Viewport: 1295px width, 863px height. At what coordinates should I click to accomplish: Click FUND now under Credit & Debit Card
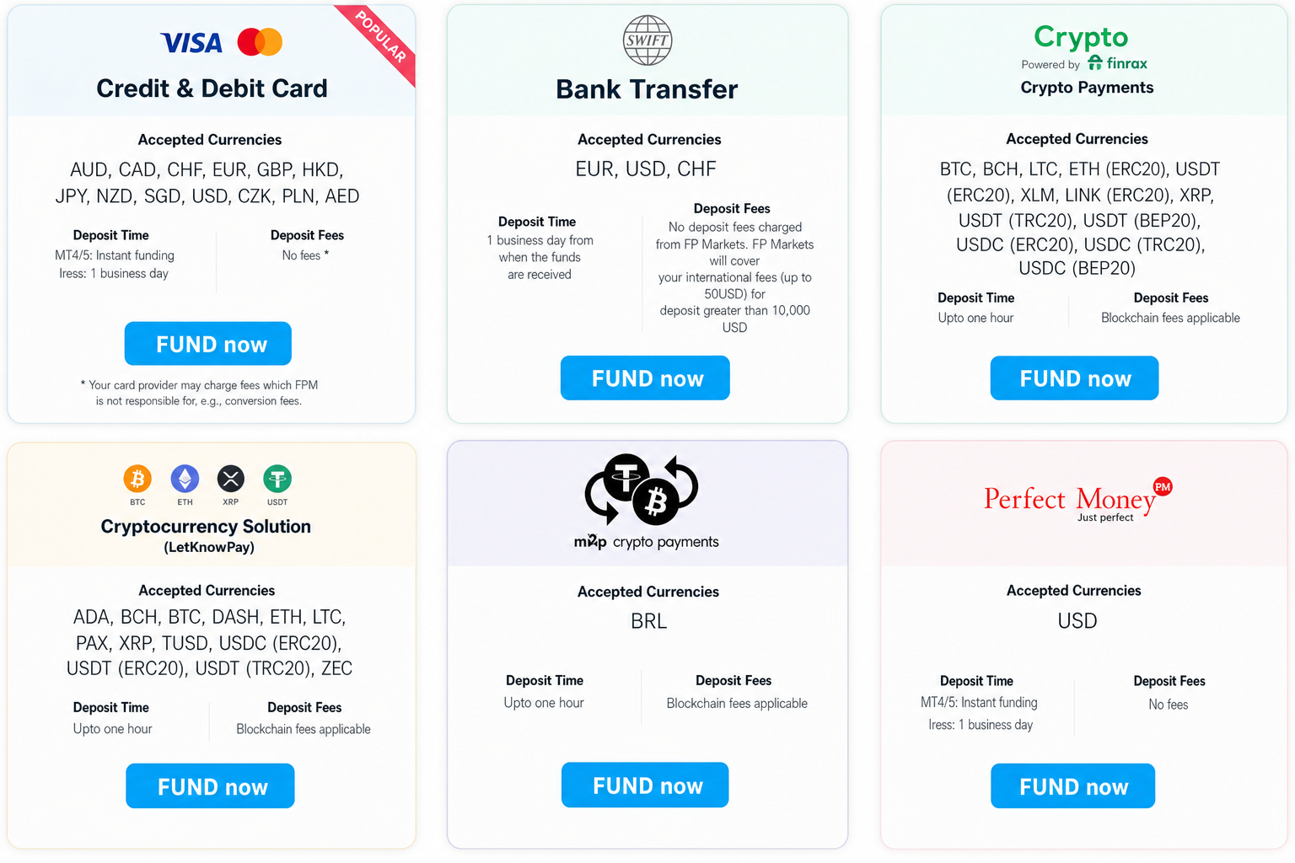point(208,344)
